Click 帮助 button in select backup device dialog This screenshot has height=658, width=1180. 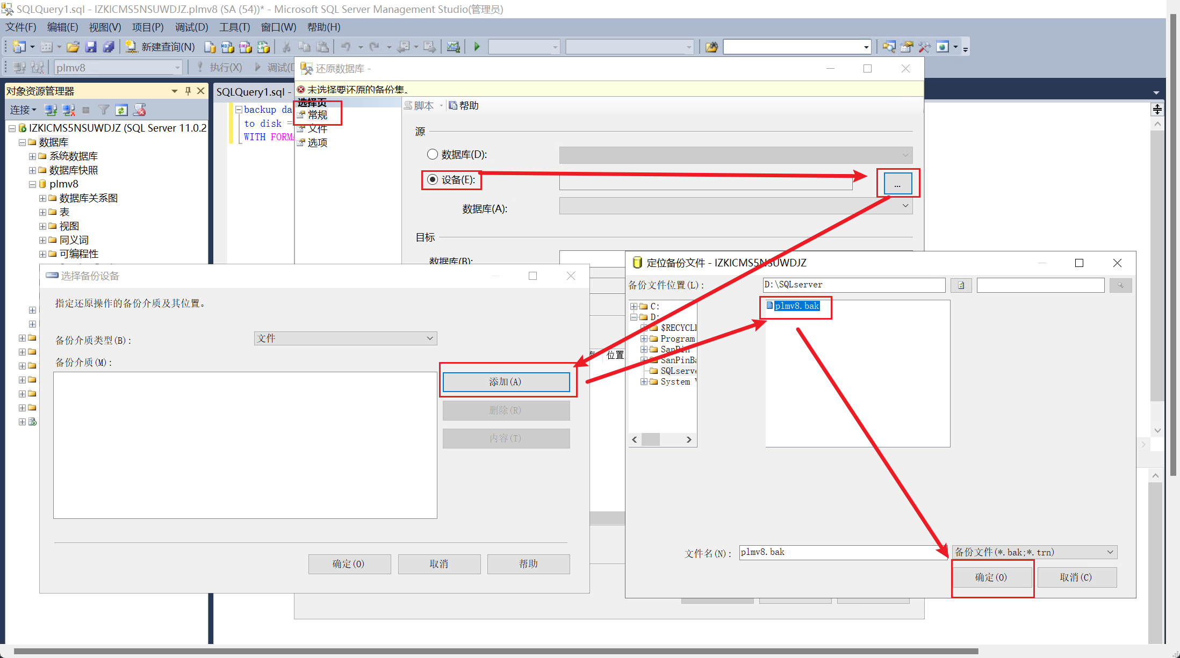click(x=528, y=564)
